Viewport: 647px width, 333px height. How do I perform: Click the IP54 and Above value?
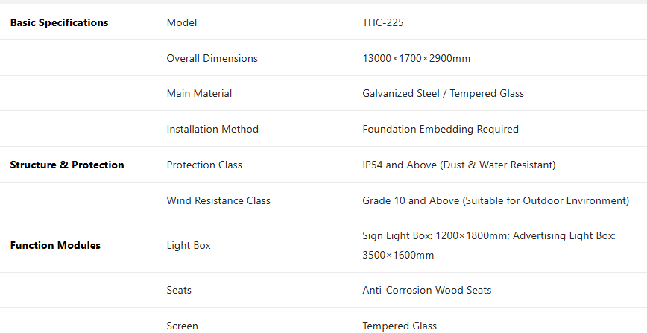459,165
